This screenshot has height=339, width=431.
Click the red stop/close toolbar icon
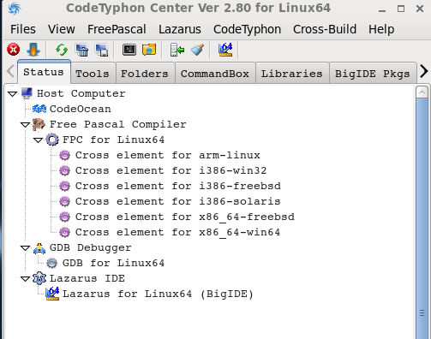13,50
